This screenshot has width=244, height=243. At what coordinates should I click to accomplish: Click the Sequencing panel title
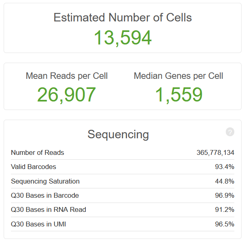point(118,134)
